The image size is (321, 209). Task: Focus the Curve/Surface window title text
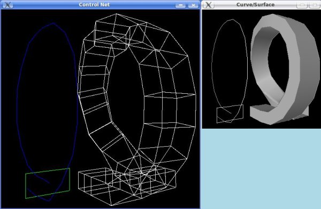coord(255,5)
